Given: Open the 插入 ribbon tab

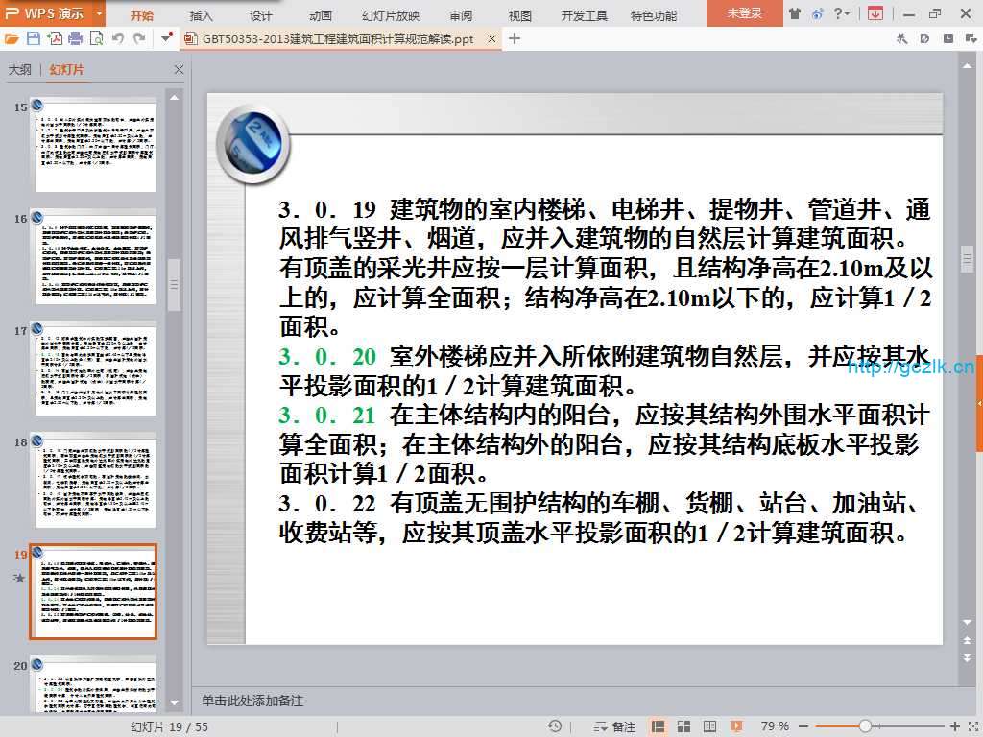Looking at the screenshot, I should (x=202, y=15).
